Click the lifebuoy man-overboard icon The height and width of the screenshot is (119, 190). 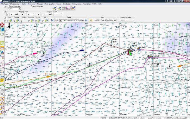click(2, 25)
